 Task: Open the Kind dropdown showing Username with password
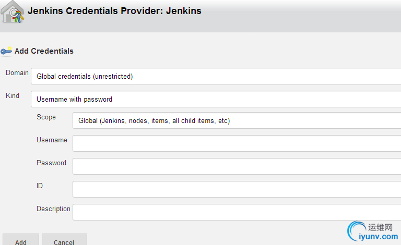(x=216, y=99)
